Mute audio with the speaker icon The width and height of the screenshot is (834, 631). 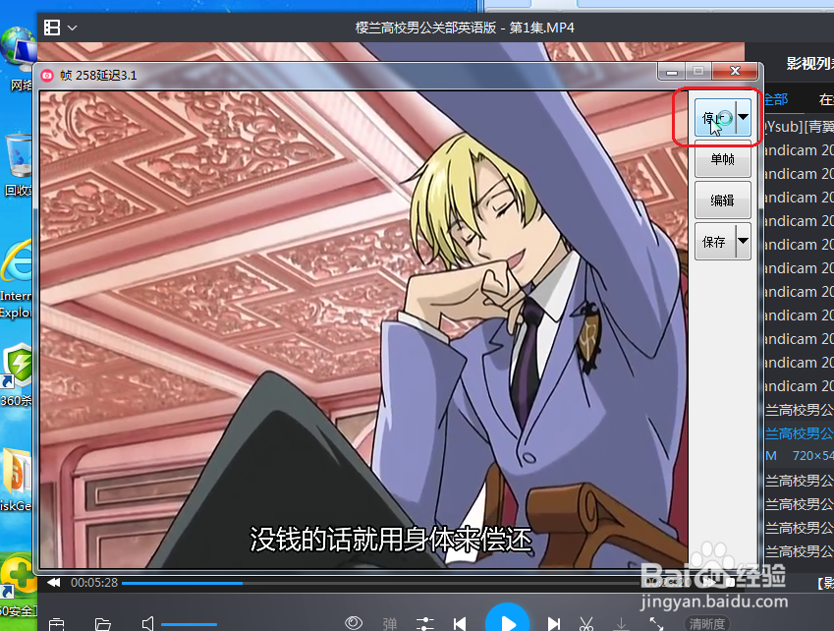click(x=148, y=623)
